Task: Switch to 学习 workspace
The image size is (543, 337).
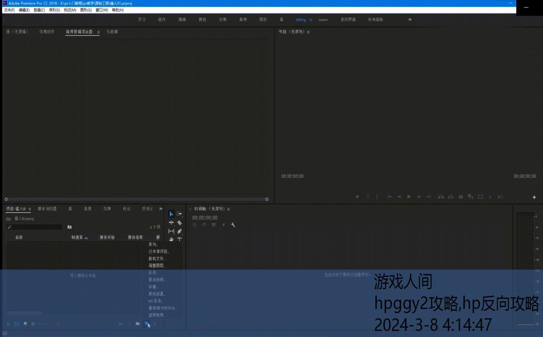Action: point(142,19)
